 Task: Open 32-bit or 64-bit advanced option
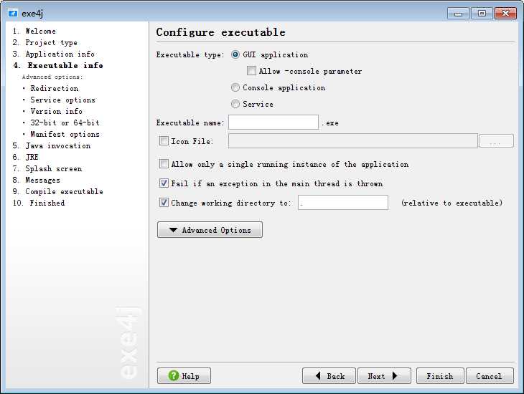tap(65, 122)
